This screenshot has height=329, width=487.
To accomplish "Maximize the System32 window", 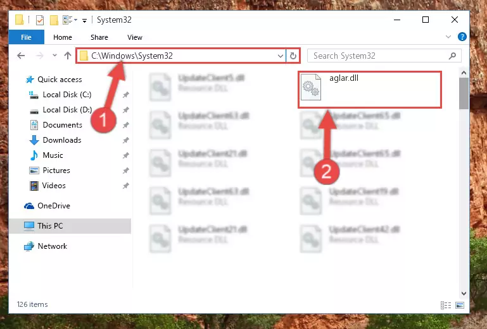I will (x=426, y=20).
